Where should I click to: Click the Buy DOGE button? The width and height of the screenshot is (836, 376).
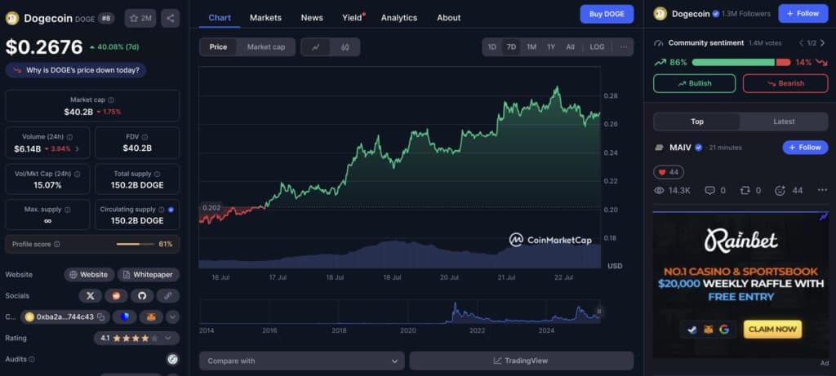click(x=607, y=14)
